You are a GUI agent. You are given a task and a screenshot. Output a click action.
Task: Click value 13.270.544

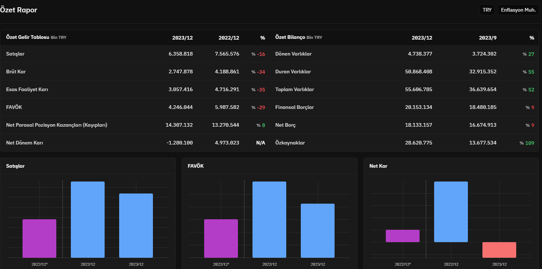click(x=225, y=125)
